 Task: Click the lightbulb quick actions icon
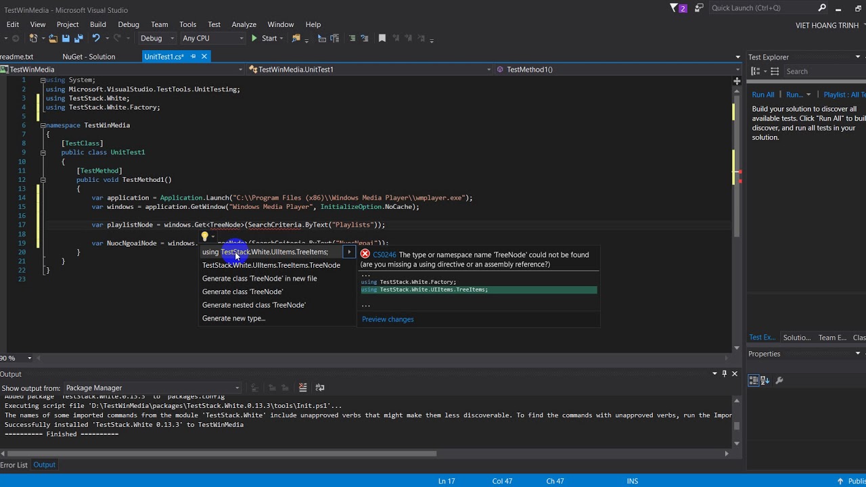click(204, 236)
